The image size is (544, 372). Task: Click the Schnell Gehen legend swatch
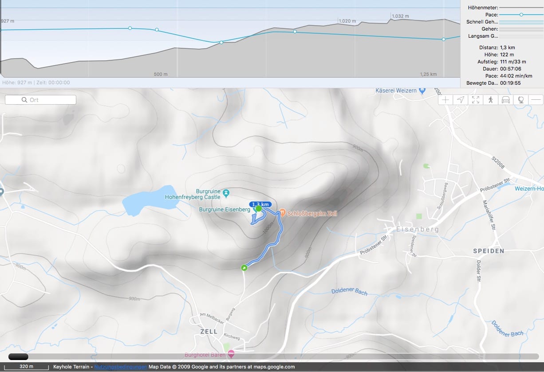[521, 22]
